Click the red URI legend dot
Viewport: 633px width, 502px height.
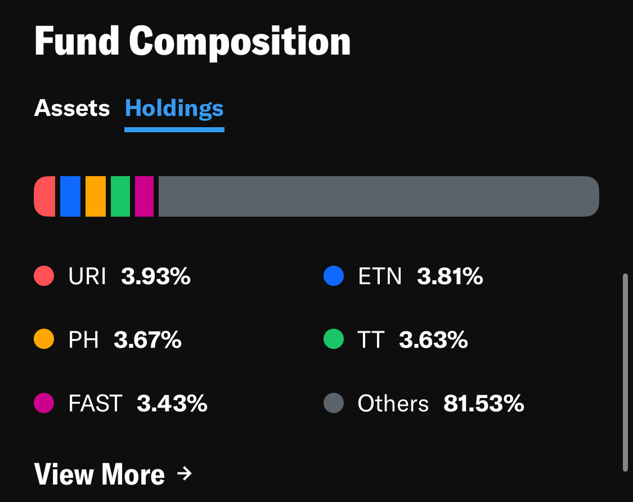tap(44, 276)
